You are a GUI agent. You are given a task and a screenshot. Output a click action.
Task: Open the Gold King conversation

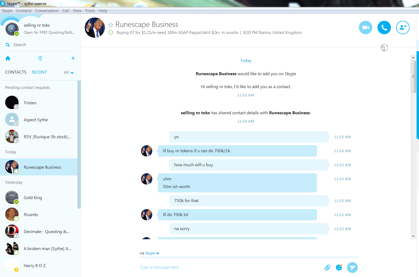coord(39,198)
